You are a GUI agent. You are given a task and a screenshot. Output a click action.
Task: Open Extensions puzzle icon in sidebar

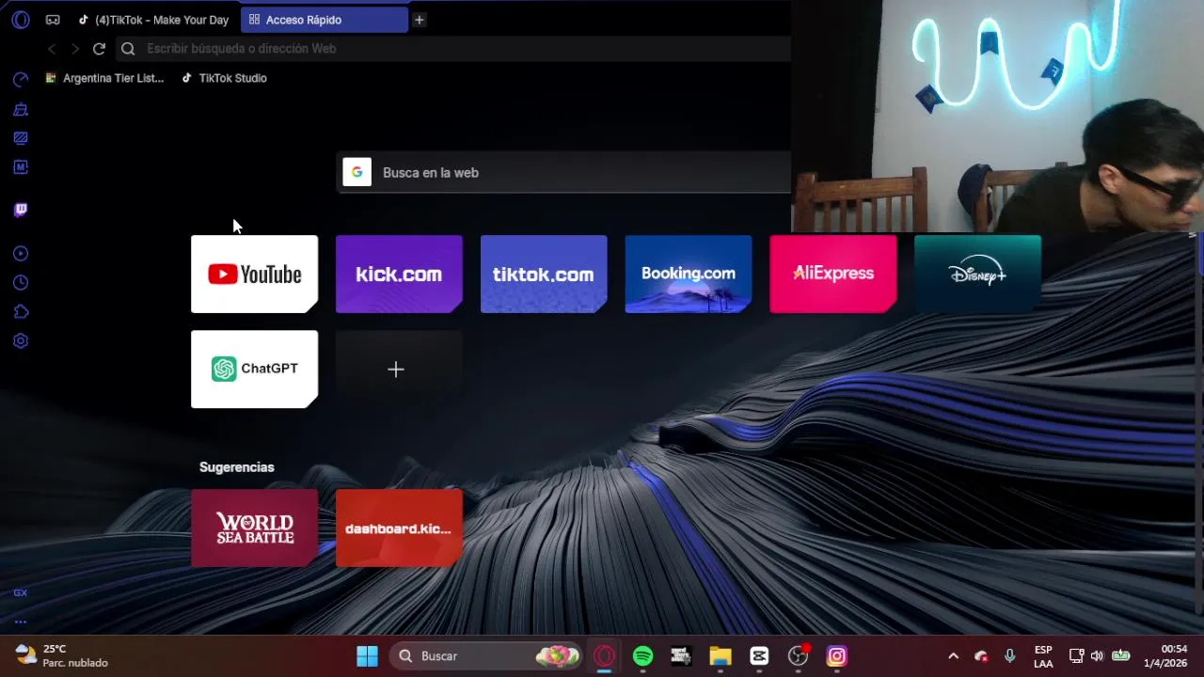tap(21, 312)
